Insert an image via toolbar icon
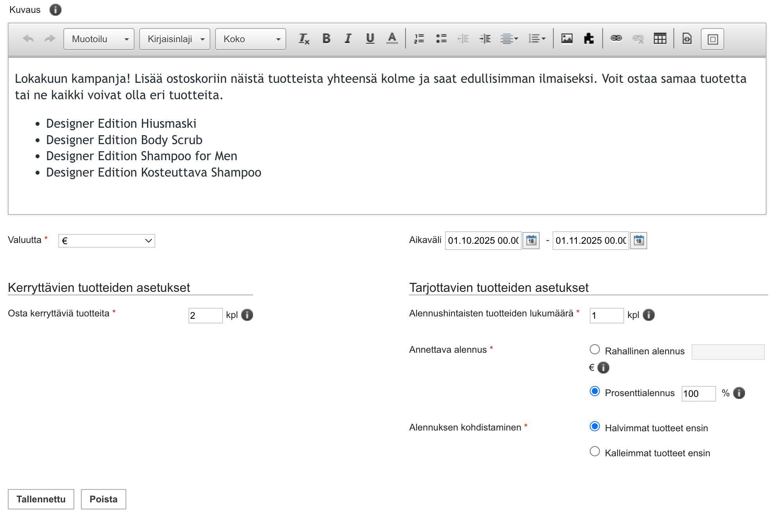 click(x=567, y=39)
